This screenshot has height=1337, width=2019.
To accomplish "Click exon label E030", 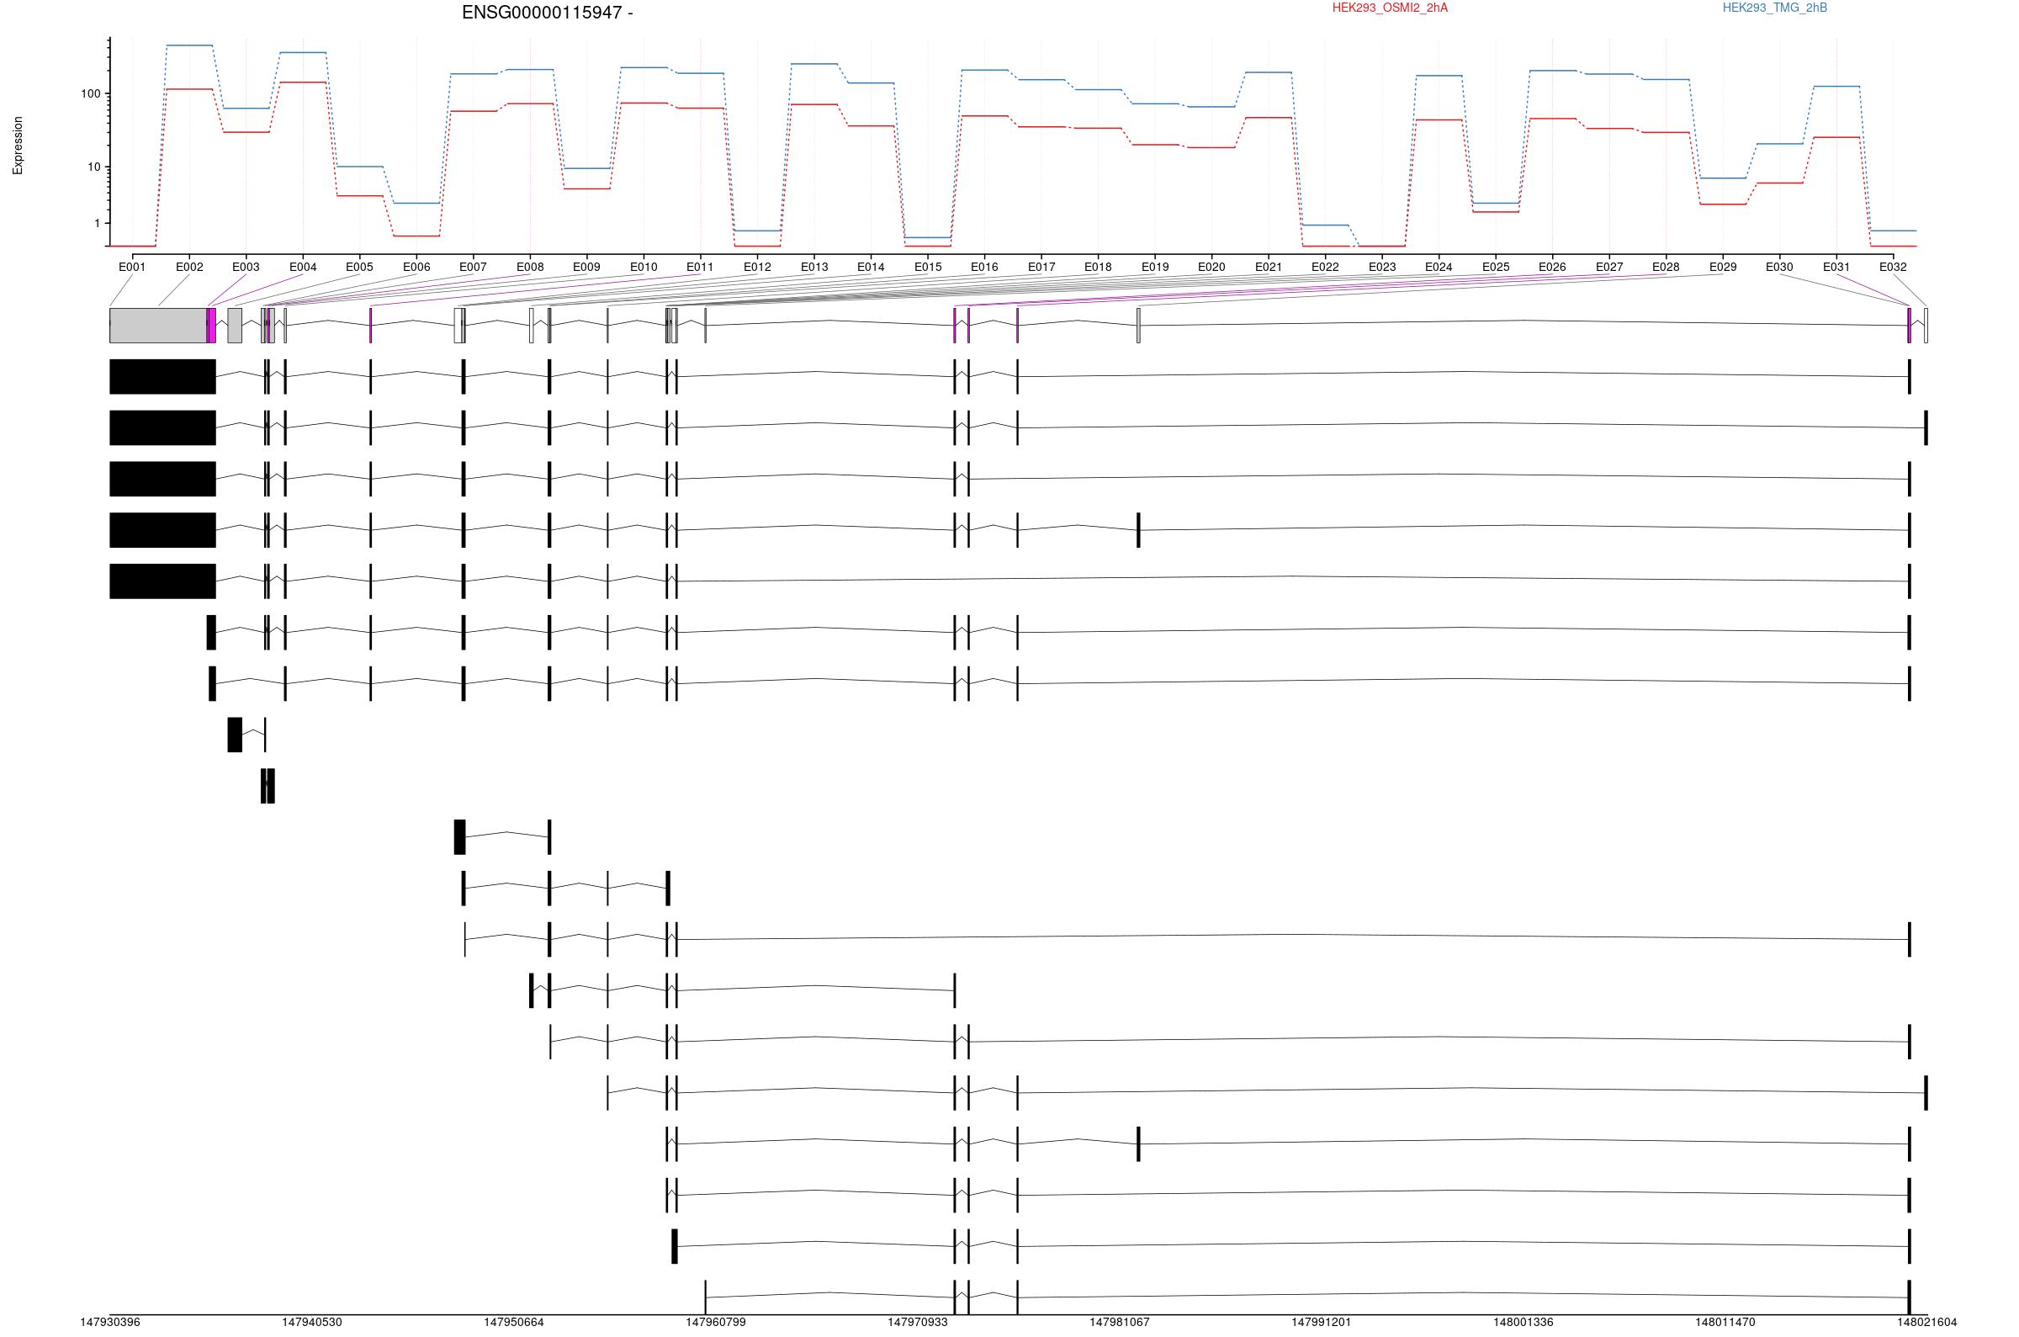I will (1779, 267).
